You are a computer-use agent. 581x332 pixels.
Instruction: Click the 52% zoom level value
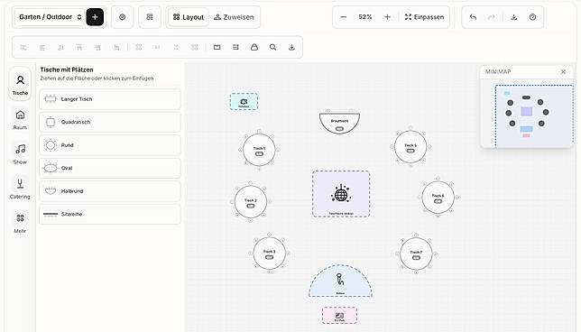[365, 17]
